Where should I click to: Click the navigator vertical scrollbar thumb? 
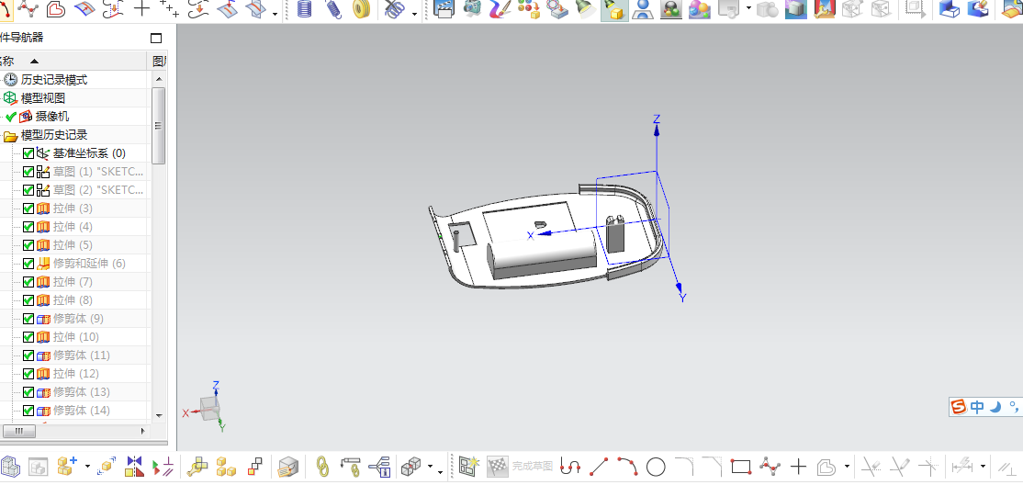point(159,125)
